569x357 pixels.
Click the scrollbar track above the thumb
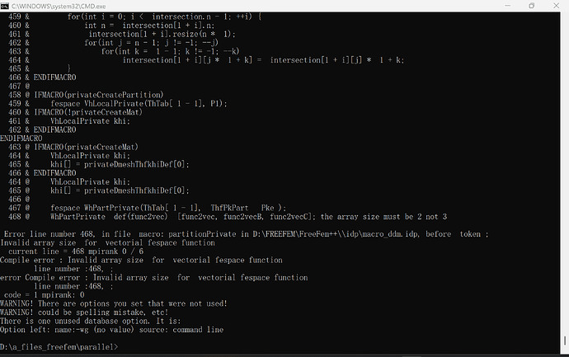click(565, 174)
